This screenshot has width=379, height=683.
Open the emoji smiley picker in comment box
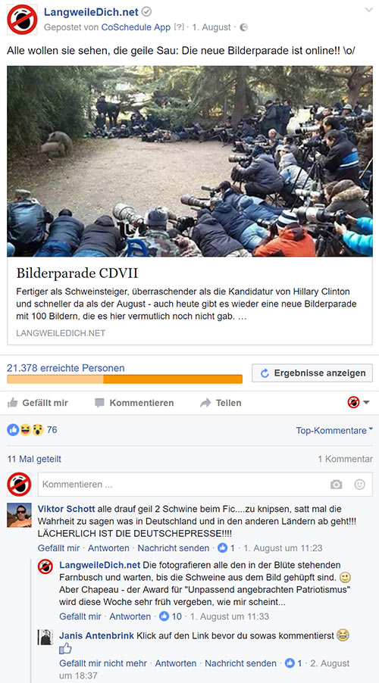coord(359,485)
